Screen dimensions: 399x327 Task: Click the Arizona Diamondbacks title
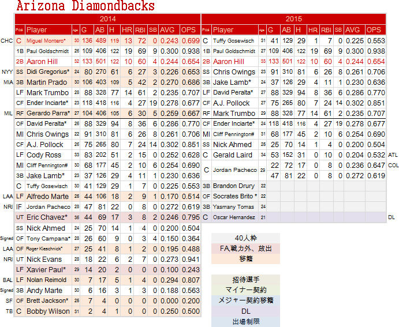coord(85,6)
